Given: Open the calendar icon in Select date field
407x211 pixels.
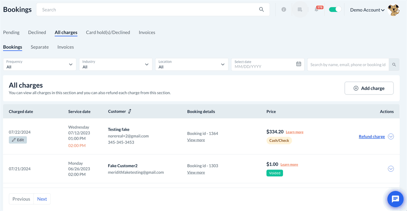Looking at the screenshot, I should 299,64.
